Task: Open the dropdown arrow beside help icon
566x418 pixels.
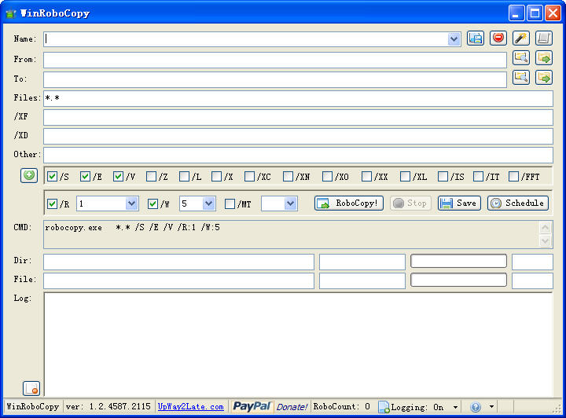Action: [491, 407]
